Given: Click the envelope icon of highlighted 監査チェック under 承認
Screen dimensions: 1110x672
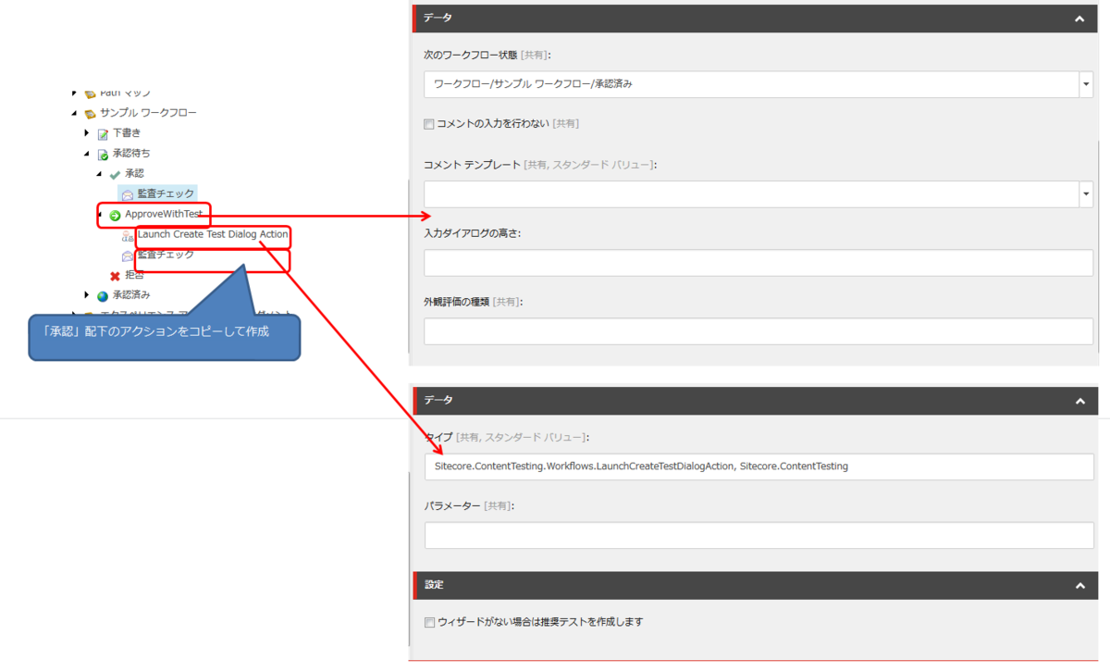Looking at the screenshot, I should [128, 194].
